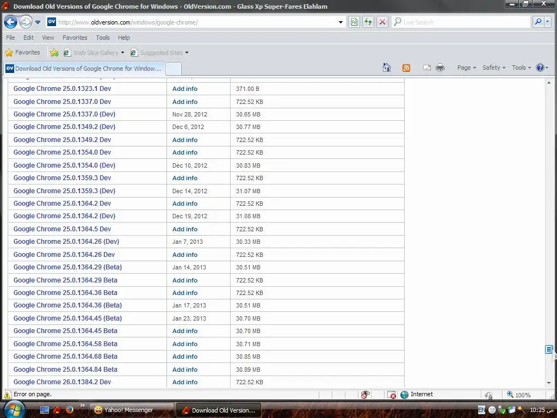Click the vertical scrollbar thumb
The image size is (557, 418).
click(x=549, y=349)
